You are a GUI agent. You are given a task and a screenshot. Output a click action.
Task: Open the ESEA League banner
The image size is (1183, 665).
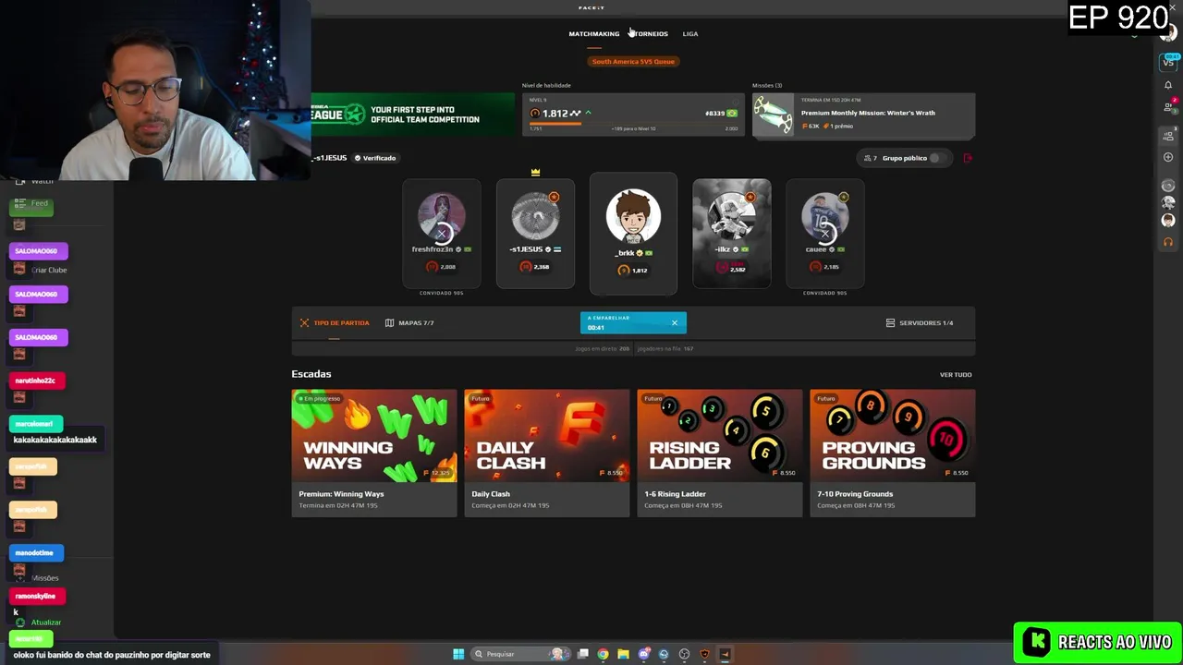pos(413,114)
